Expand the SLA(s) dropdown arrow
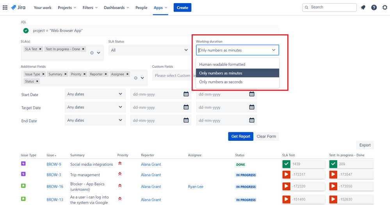Image resolution: width=390 pixels, height=205 pixels. (98, 53)
